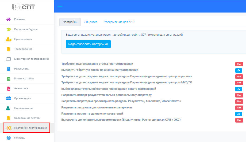
Task: Click the add-user Приглашения icon
Action: point(9,39)
